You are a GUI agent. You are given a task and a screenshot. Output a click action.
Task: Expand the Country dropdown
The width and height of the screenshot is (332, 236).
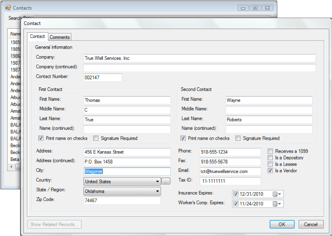click(x=157, y=182)
